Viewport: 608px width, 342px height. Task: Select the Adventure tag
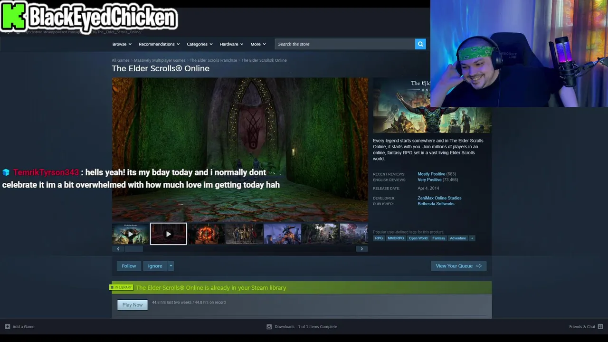tap(458, 238)
